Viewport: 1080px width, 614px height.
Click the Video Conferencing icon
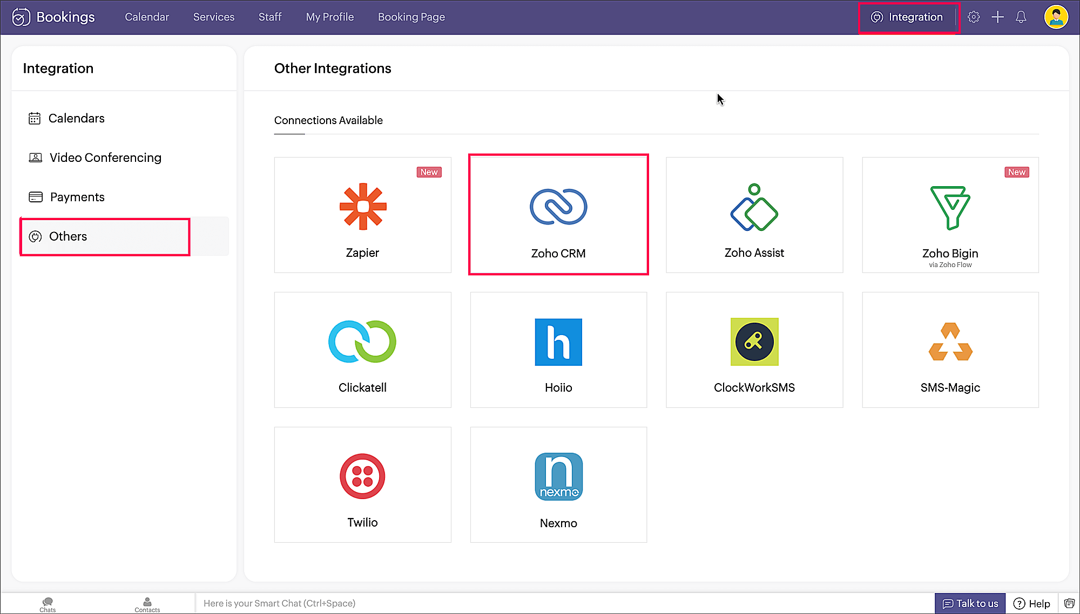(x=35, y=158)
